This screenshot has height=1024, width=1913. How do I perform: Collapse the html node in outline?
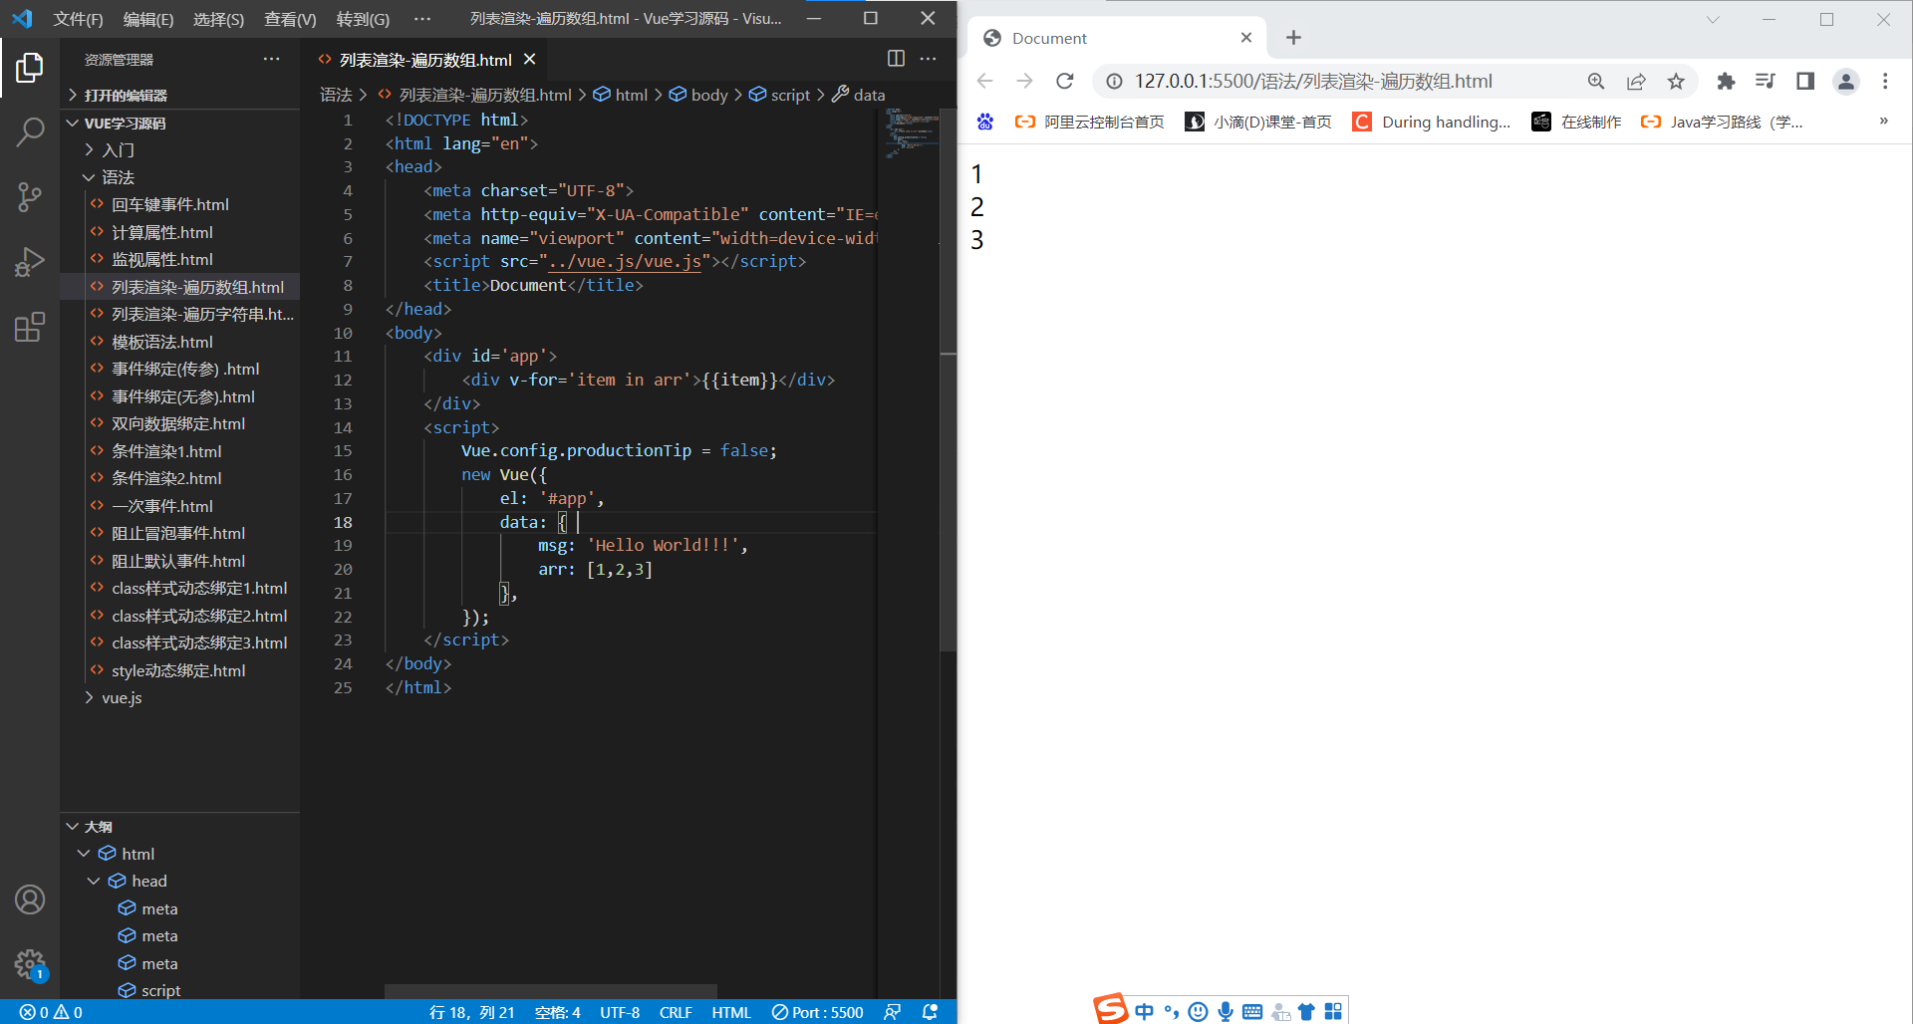[85, 854]
